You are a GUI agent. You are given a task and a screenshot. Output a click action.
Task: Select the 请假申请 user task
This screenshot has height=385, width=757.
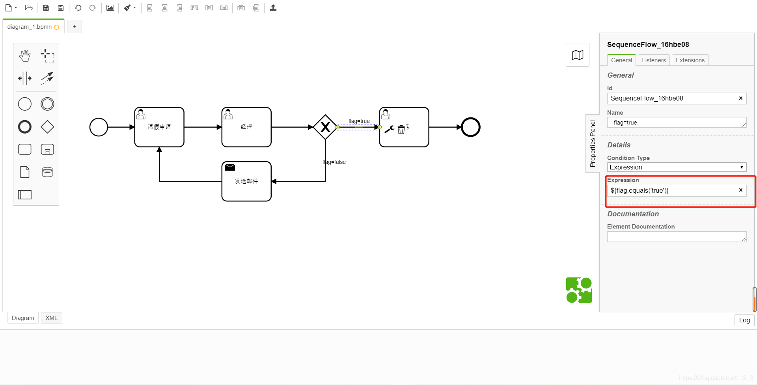coord(159,127)
